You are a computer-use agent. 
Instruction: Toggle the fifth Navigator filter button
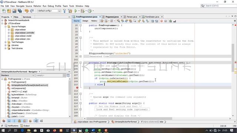click(x=25, y=121)
